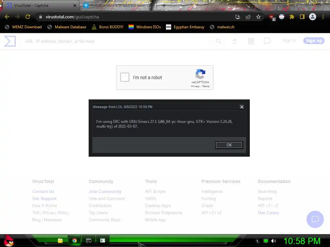Viewport: 330px width, 247px height.
Task: Toggle the browser side panel icon
Action: pos(302,17)
